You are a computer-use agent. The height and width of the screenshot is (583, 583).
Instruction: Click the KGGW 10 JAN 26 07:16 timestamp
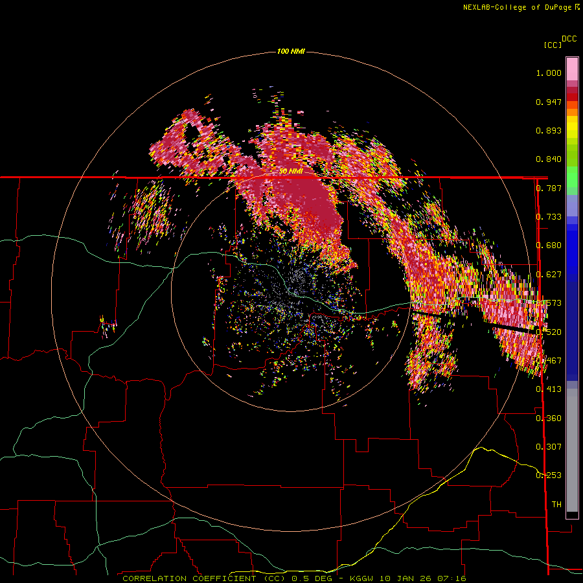pos(408,578)
